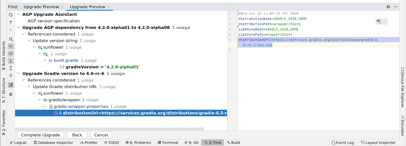The width and height of the screenshot is (406, 146).
Task: Click the Cancel button
Action: click(x=101, y=135)
